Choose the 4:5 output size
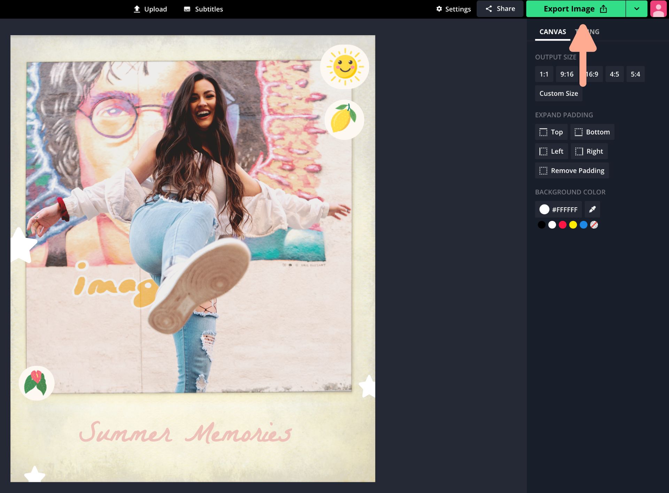The width and height of the screenshot is (669, 493). tap(614, 74)
